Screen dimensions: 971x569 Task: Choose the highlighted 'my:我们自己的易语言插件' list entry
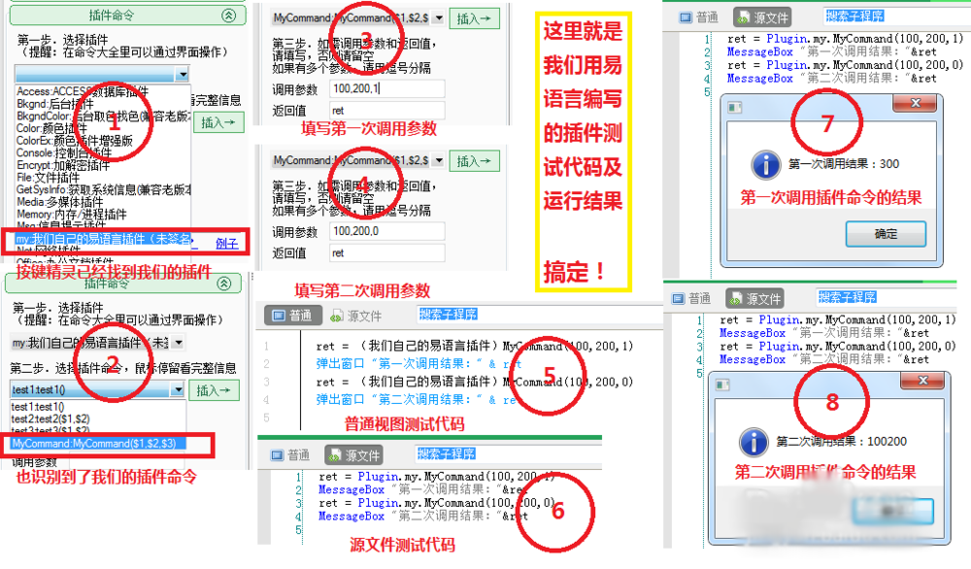(103, 239)
